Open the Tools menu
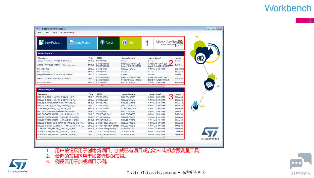This screenshot has width=314, height=178. [x=47, y=33]
